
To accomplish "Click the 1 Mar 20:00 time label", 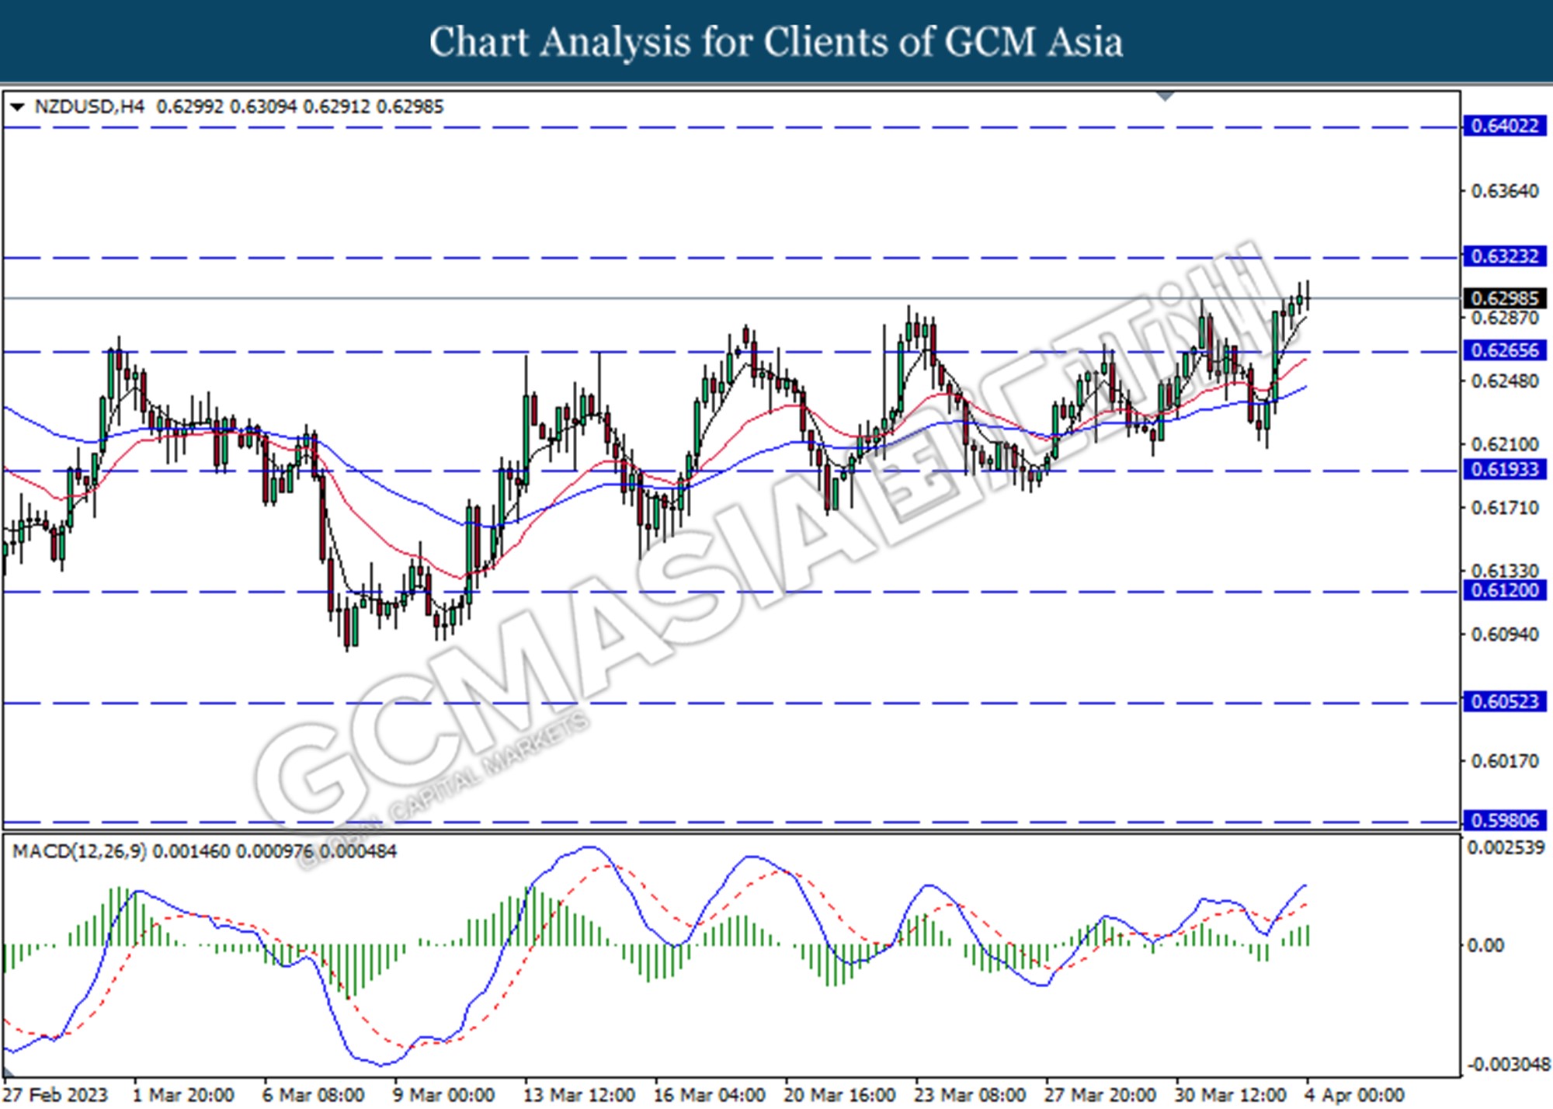I will 183,1095.
